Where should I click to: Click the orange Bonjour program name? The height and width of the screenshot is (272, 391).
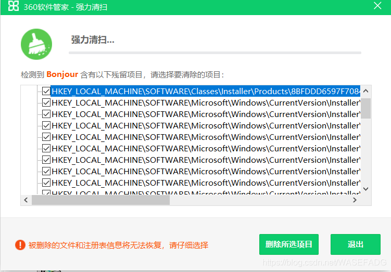tap(62, 74)
